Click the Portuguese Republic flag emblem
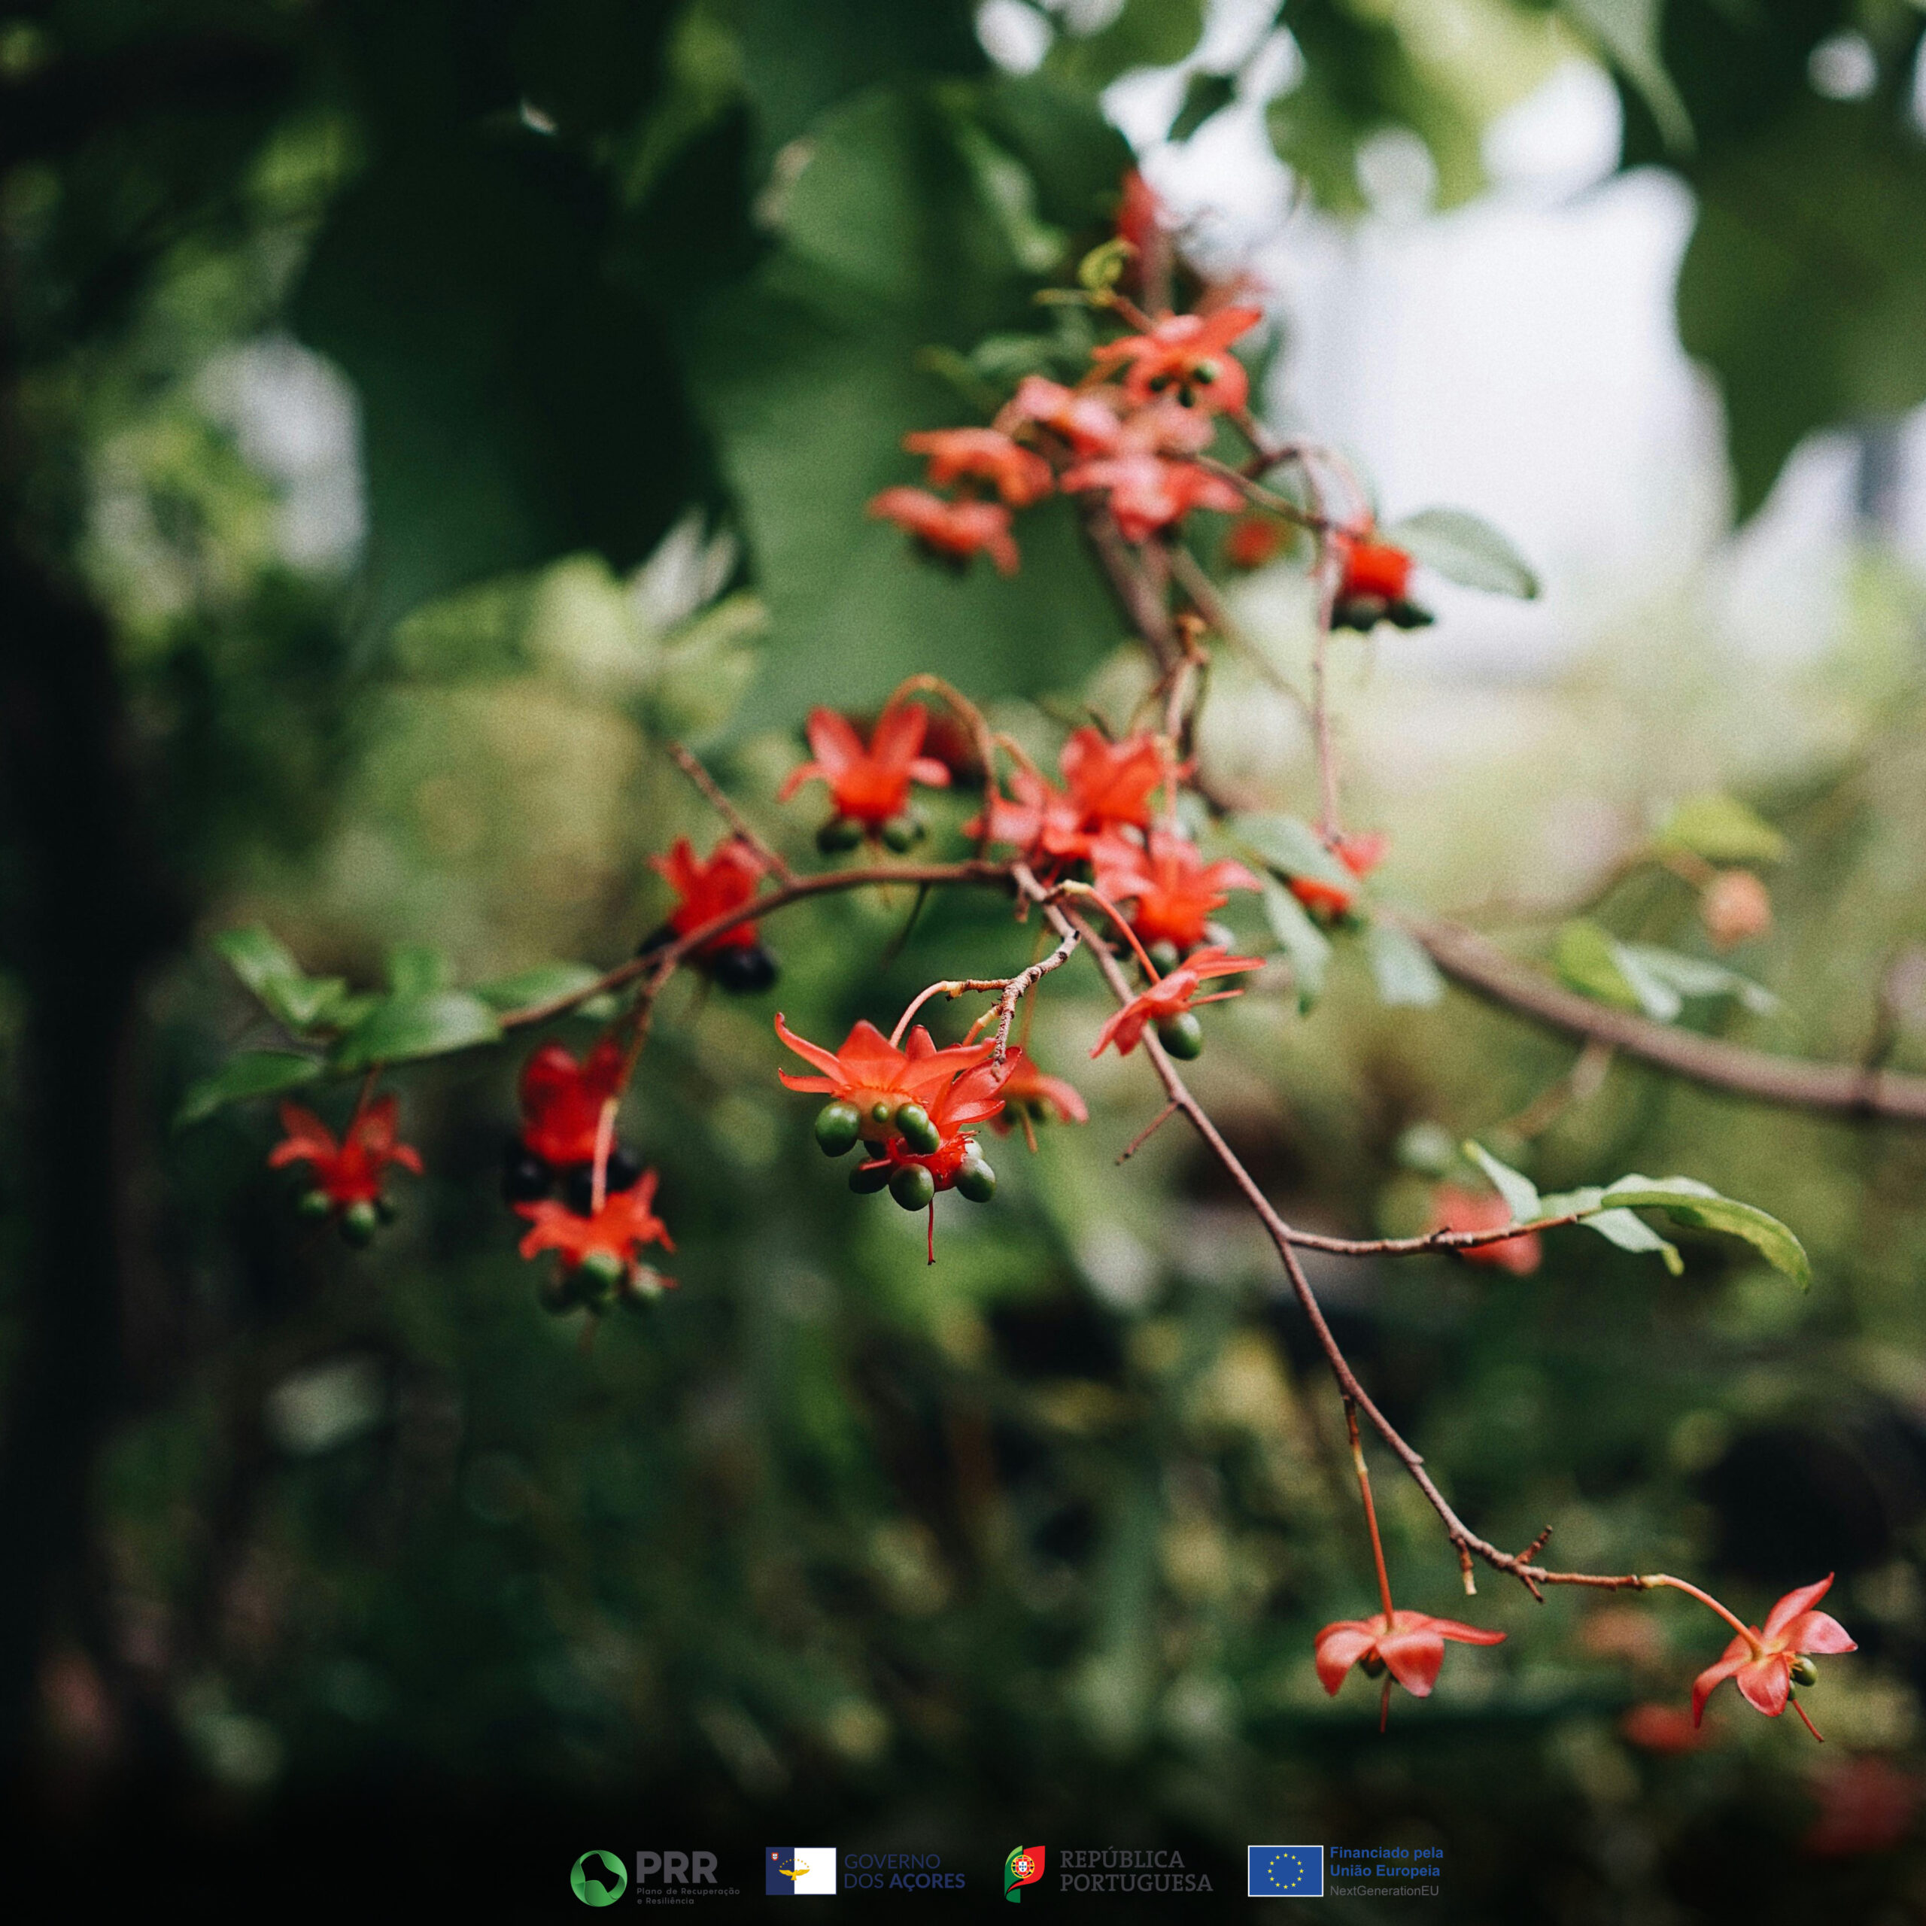The height and width of the screenshot is (1926, 1926). (x=1024, y=1872)
